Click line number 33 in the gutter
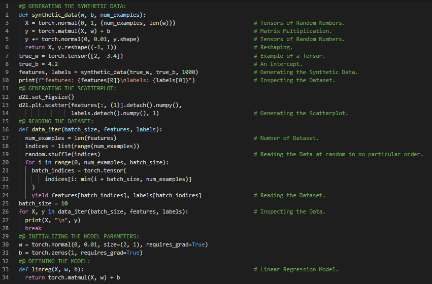This screenshot has width=432, height=284. (x=6, y=269)
